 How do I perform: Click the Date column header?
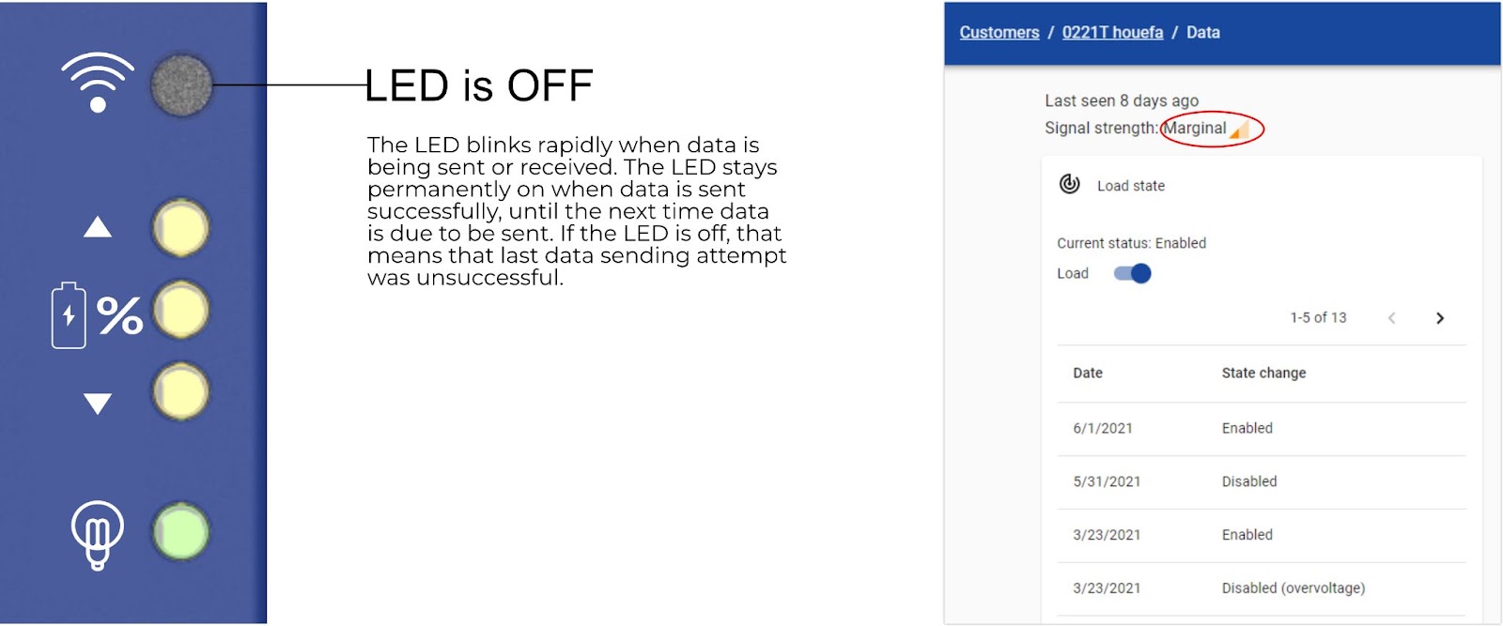(1088, 373)
